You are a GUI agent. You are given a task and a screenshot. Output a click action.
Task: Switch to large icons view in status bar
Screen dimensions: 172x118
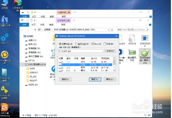pyautogui.click(x=150, y=115)
